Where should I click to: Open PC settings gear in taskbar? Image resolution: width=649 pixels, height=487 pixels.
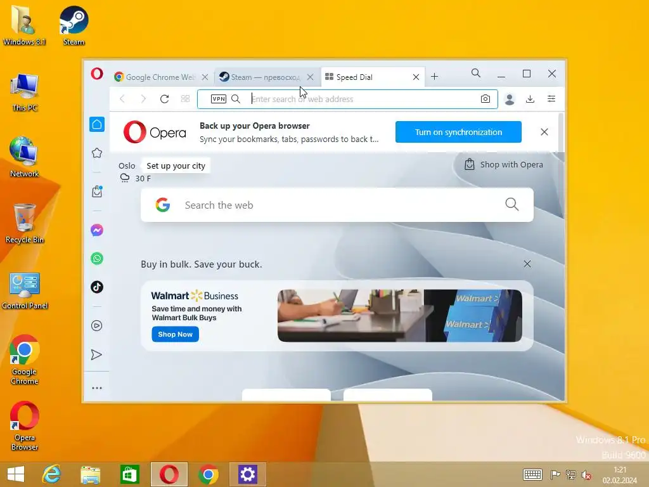[x=248, y=474]
